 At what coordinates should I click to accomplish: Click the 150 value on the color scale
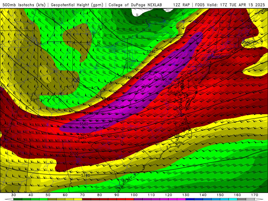tap(220, 195)
